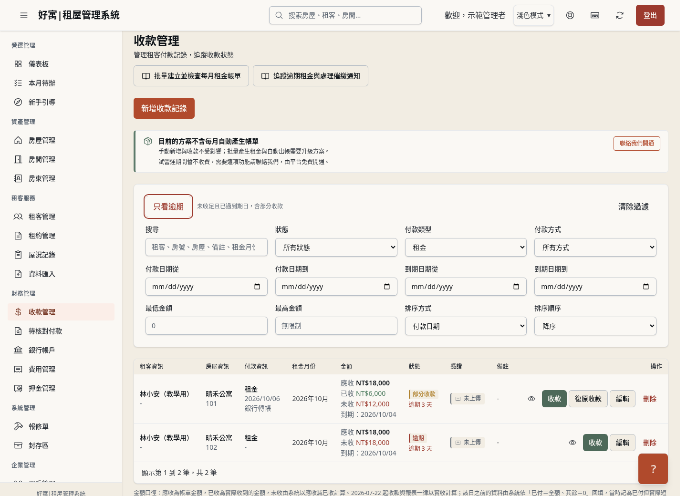Screen dimensions: 687x496
Task: Open 新手引導 compass item
Action: pyautogui.click(x=61, y=102)
